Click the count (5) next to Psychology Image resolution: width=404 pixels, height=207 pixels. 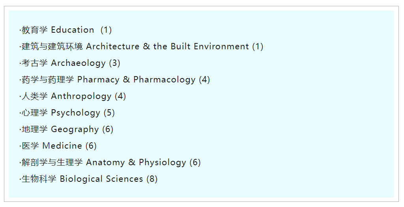click(x=109, y=113)
